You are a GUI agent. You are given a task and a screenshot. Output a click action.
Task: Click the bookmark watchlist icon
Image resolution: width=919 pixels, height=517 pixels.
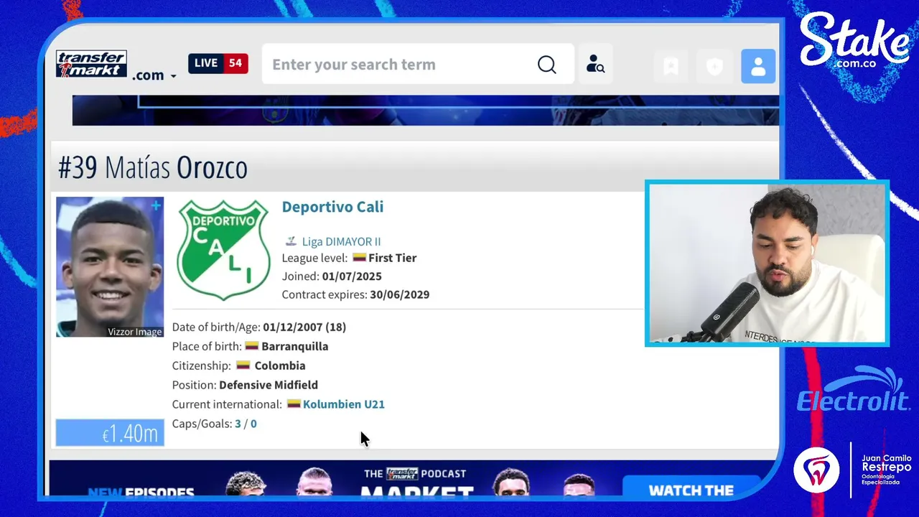(671, 66)
